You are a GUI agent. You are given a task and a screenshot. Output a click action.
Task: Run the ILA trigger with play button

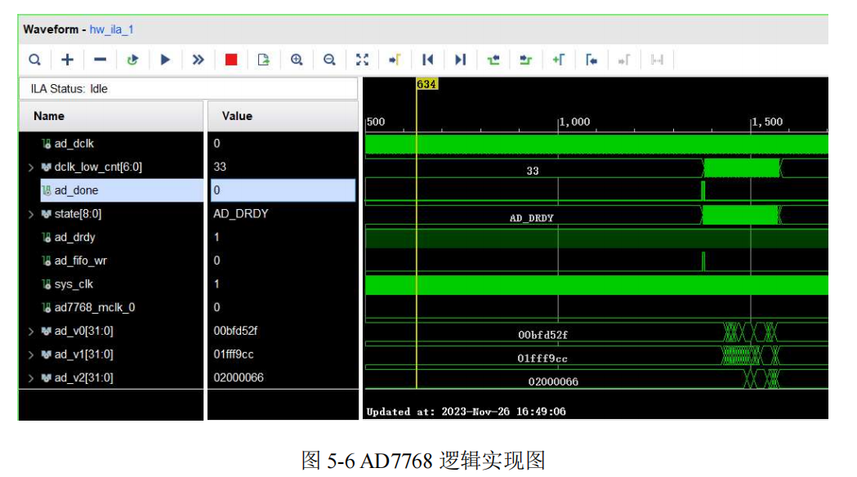[165, 60]
